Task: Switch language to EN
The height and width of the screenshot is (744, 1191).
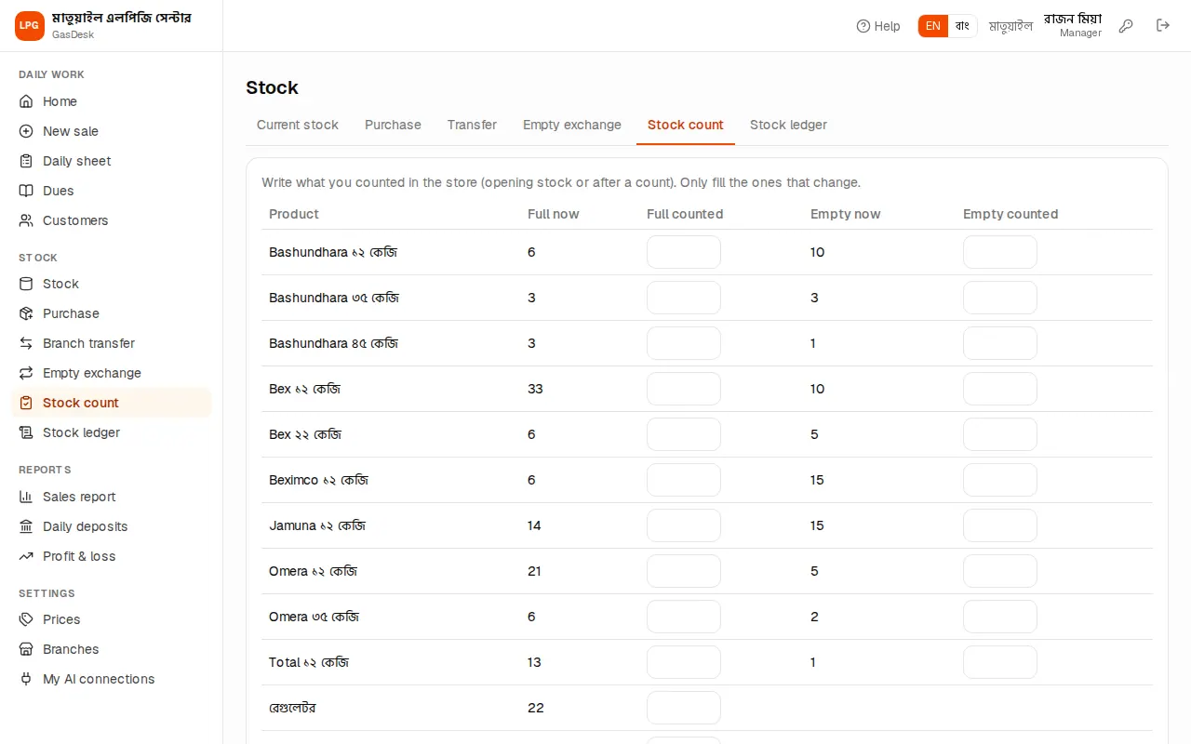Action: pyautogui.click(x=933, y=26)
